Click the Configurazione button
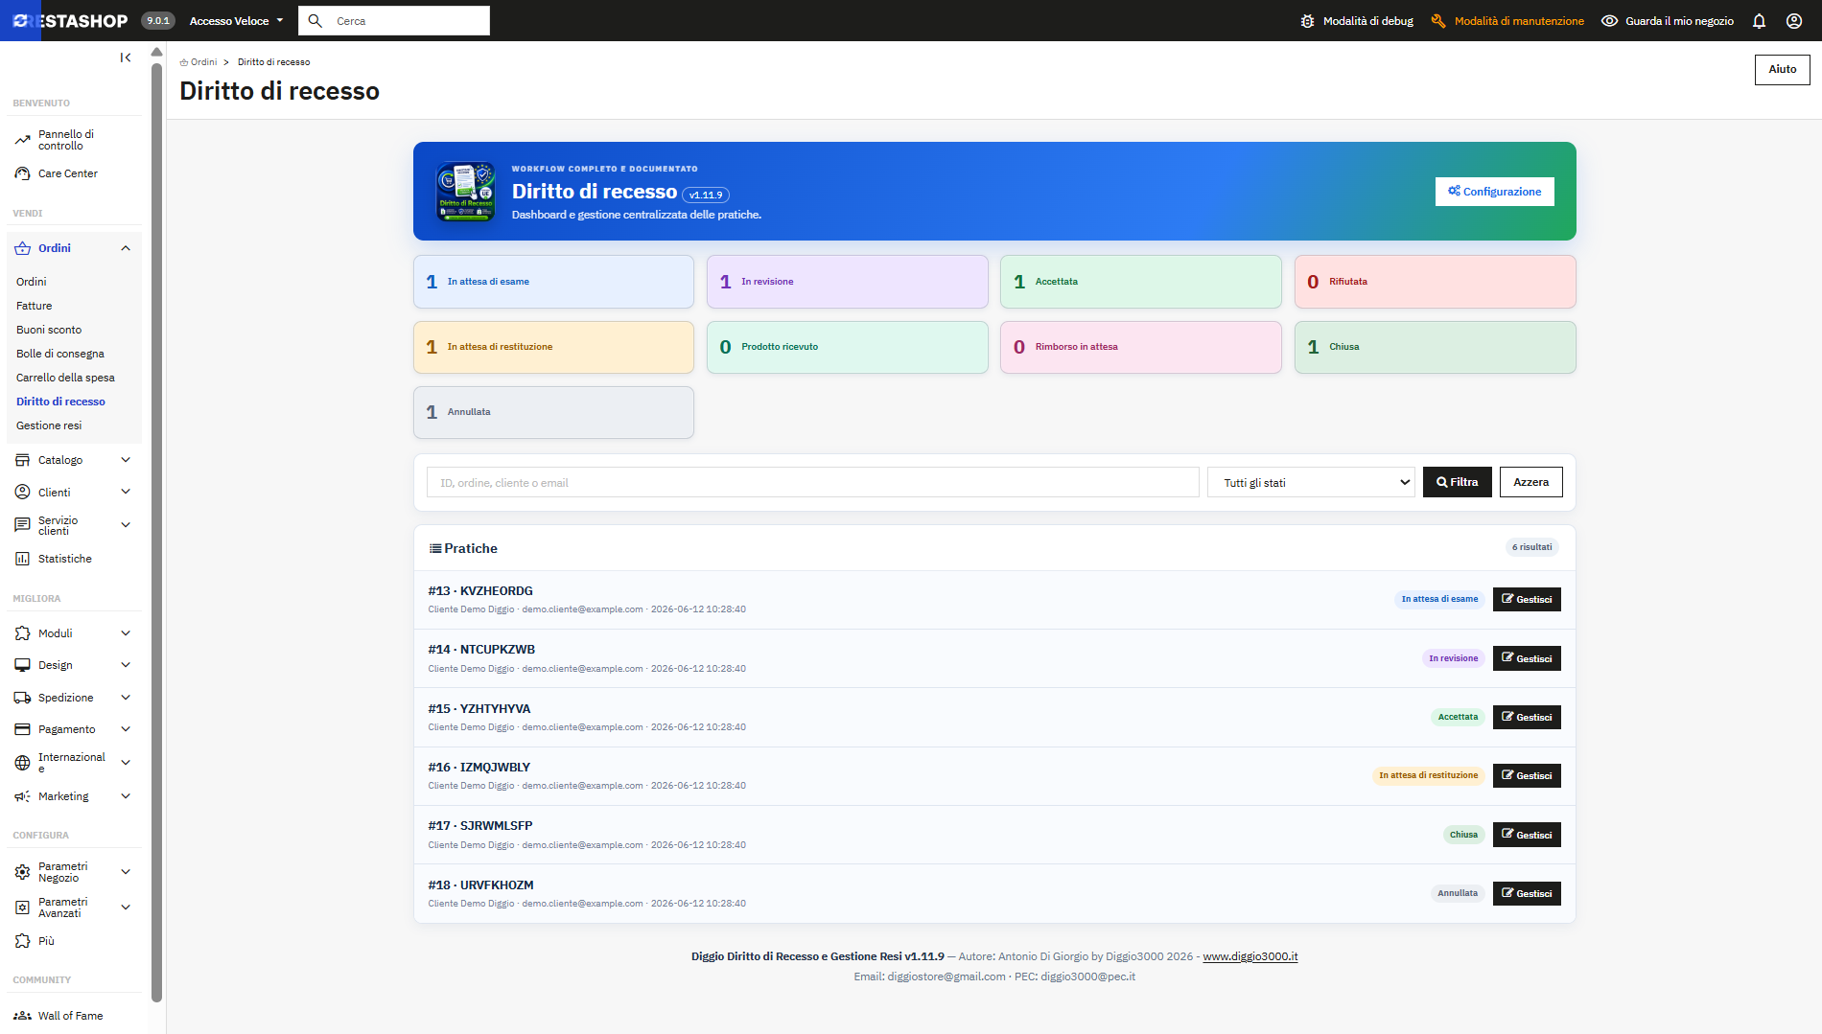 [x=1494, y=192]
